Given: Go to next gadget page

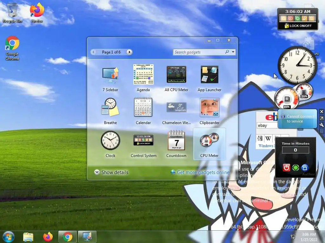Looking at the screenshot, I should 129,52.
